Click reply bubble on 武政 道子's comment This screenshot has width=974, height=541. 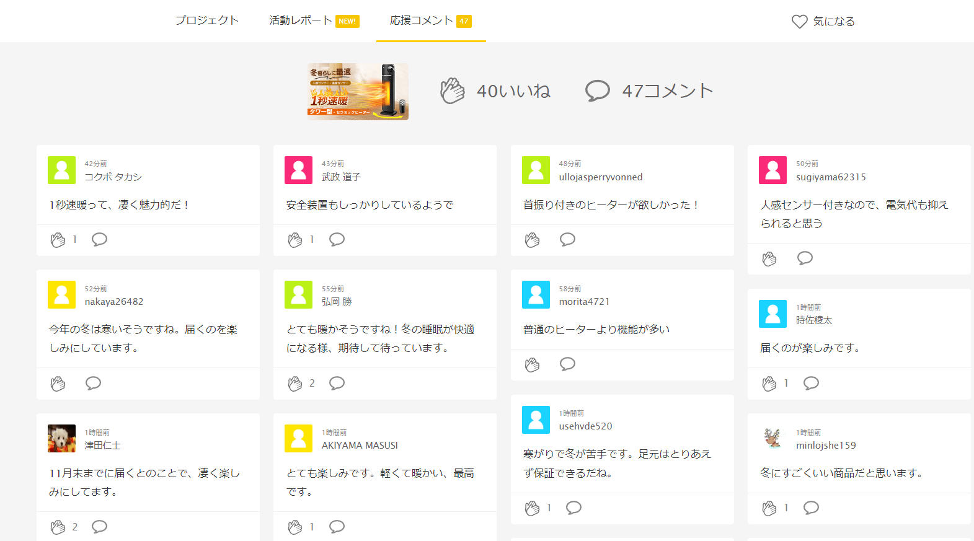point(337,239)
